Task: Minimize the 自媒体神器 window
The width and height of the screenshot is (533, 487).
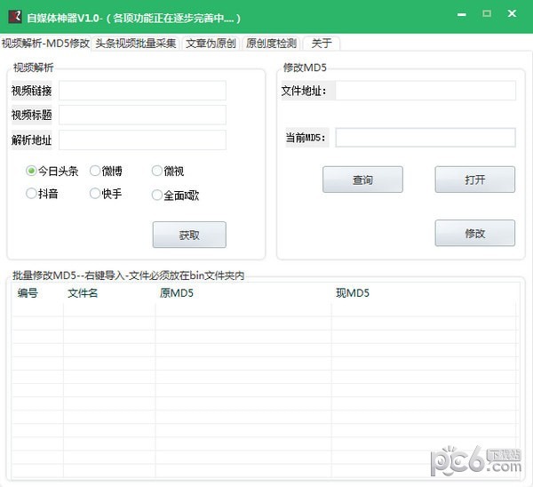Action: [x=462, y=14]
